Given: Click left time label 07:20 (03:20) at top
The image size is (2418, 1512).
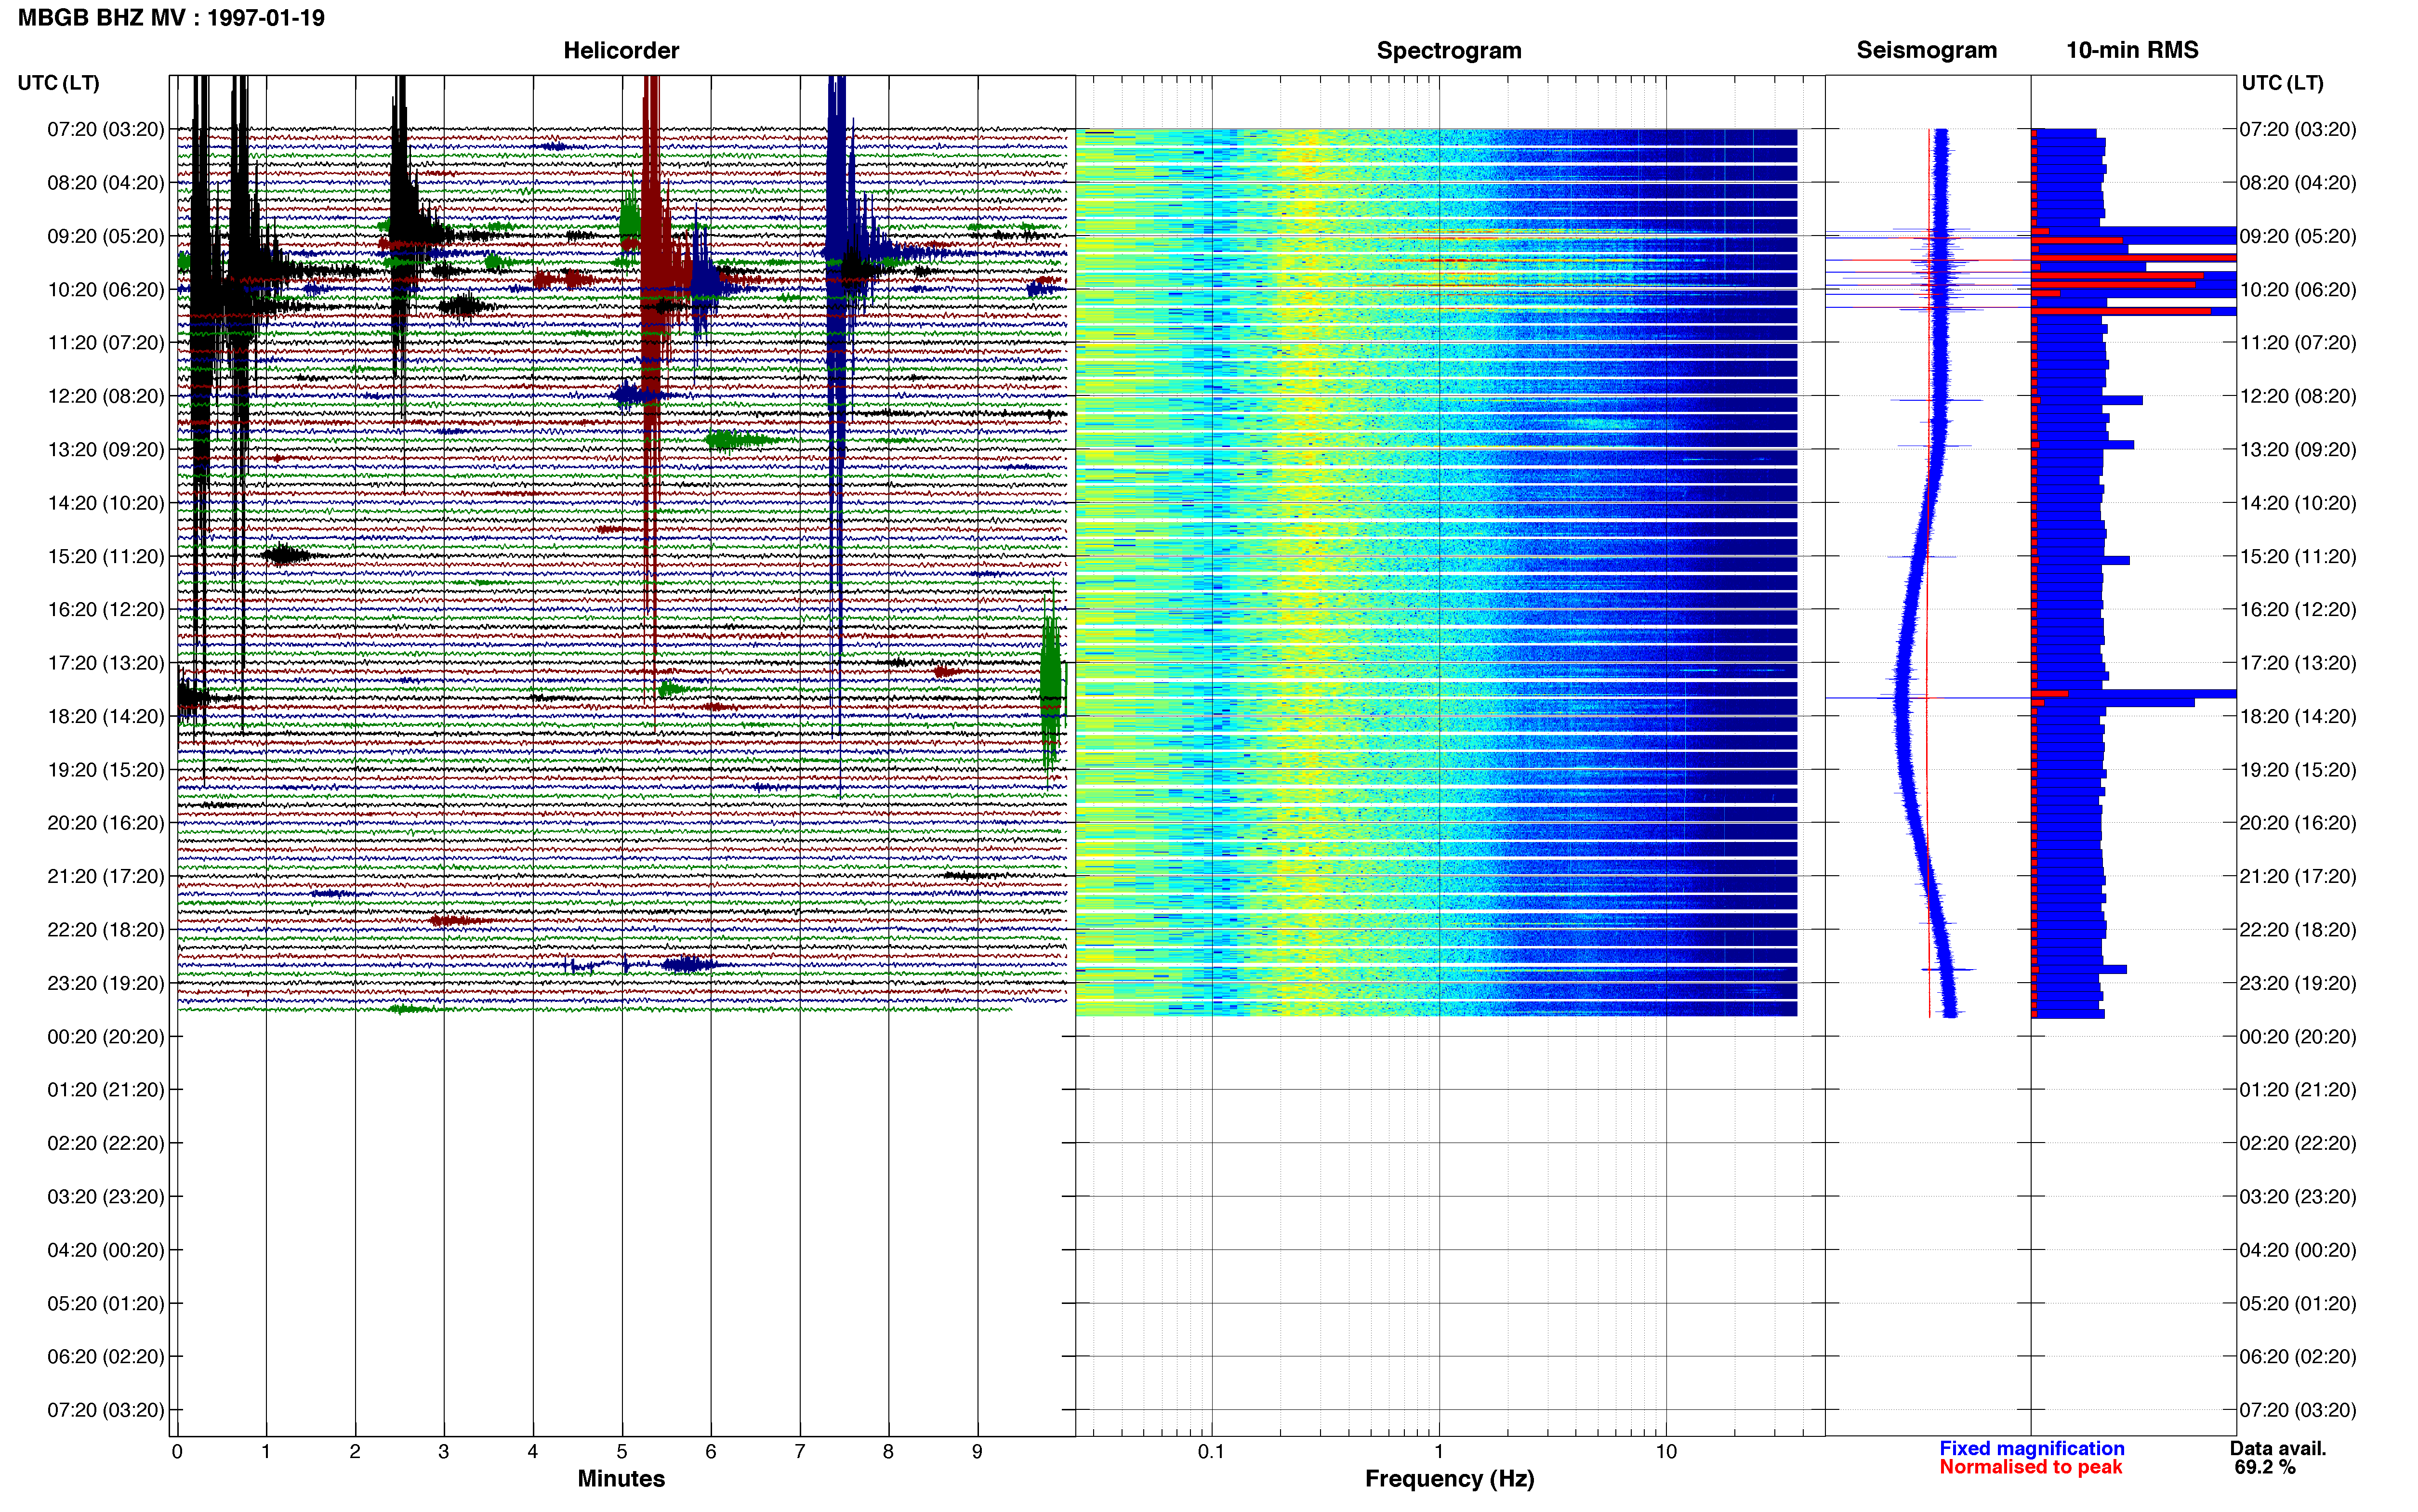Looking at the screenshot, I should (x=106, y=129).
